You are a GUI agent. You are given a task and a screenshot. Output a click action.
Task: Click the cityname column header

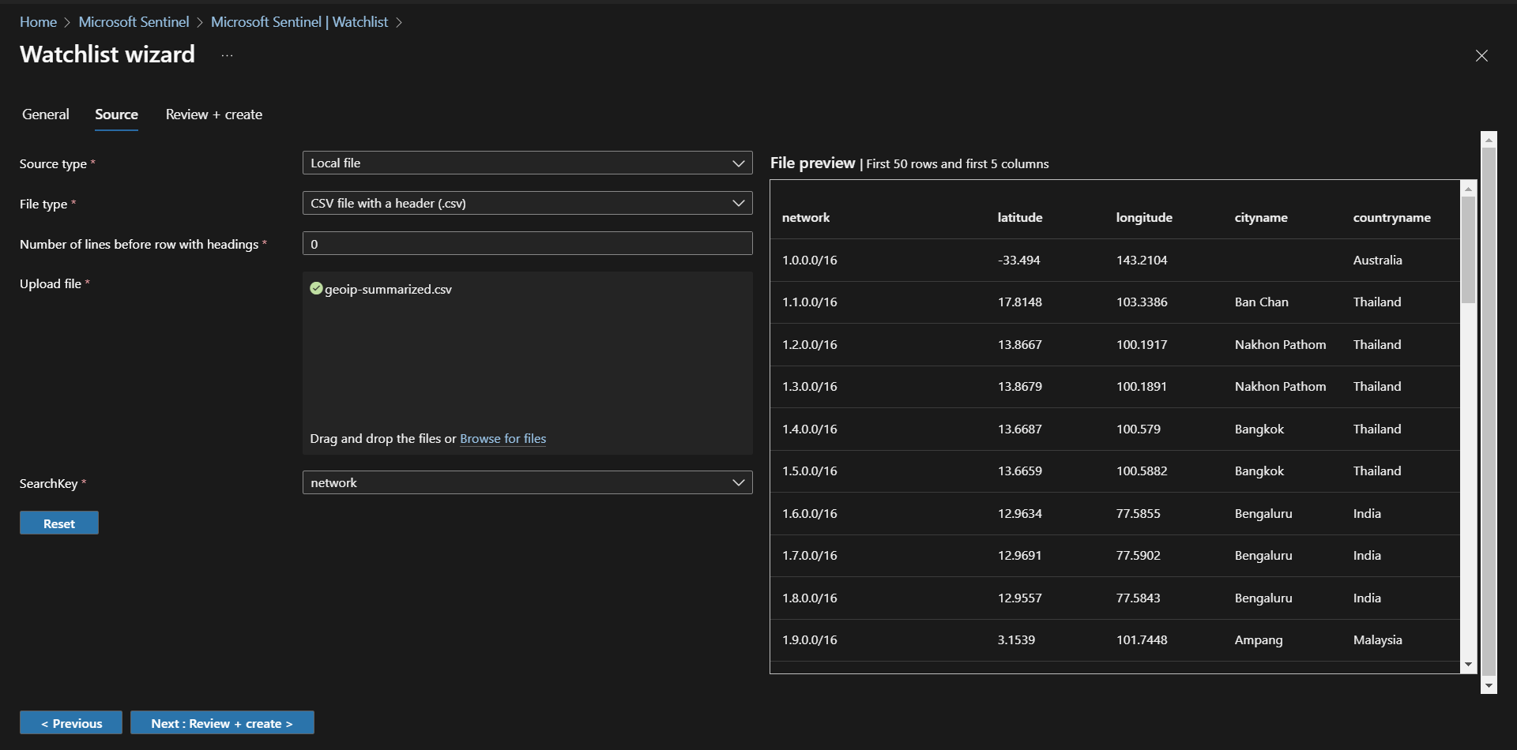pyautogui.click(x=1261, y=217)
